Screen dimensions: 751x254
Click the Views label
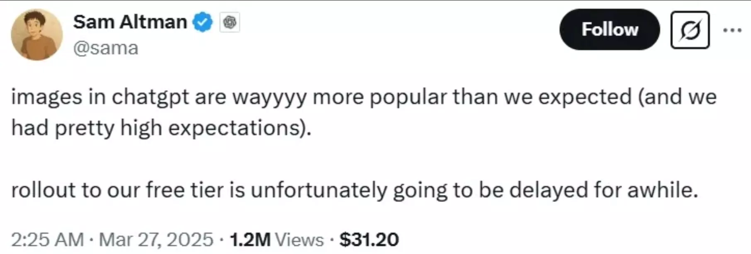pos(299,239)
